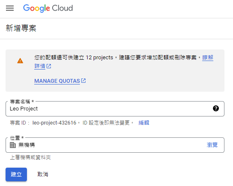233x186 pixels.
Task: Click the 取消 cancel button
Action: click(43, 174)
